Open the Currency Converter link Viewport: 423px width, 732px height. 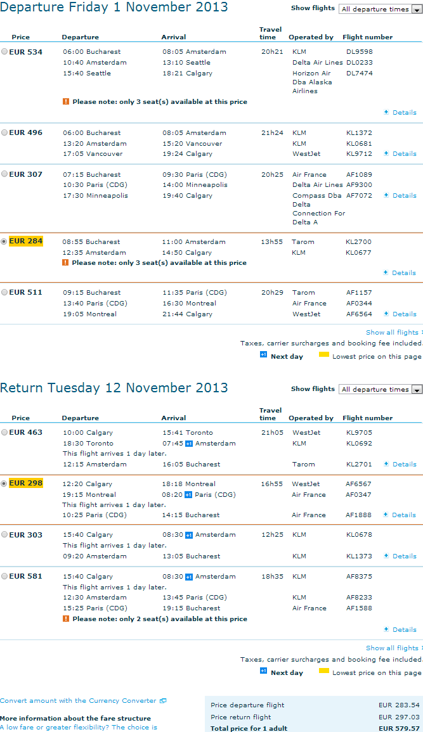point(79,701)
